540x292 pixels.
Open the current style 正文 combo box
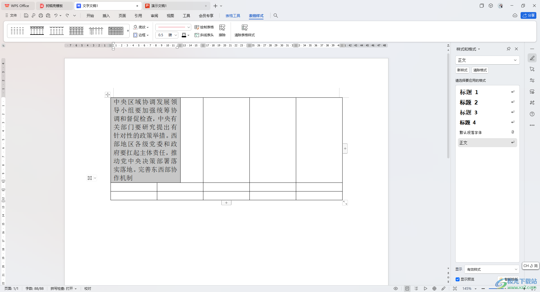487,60
